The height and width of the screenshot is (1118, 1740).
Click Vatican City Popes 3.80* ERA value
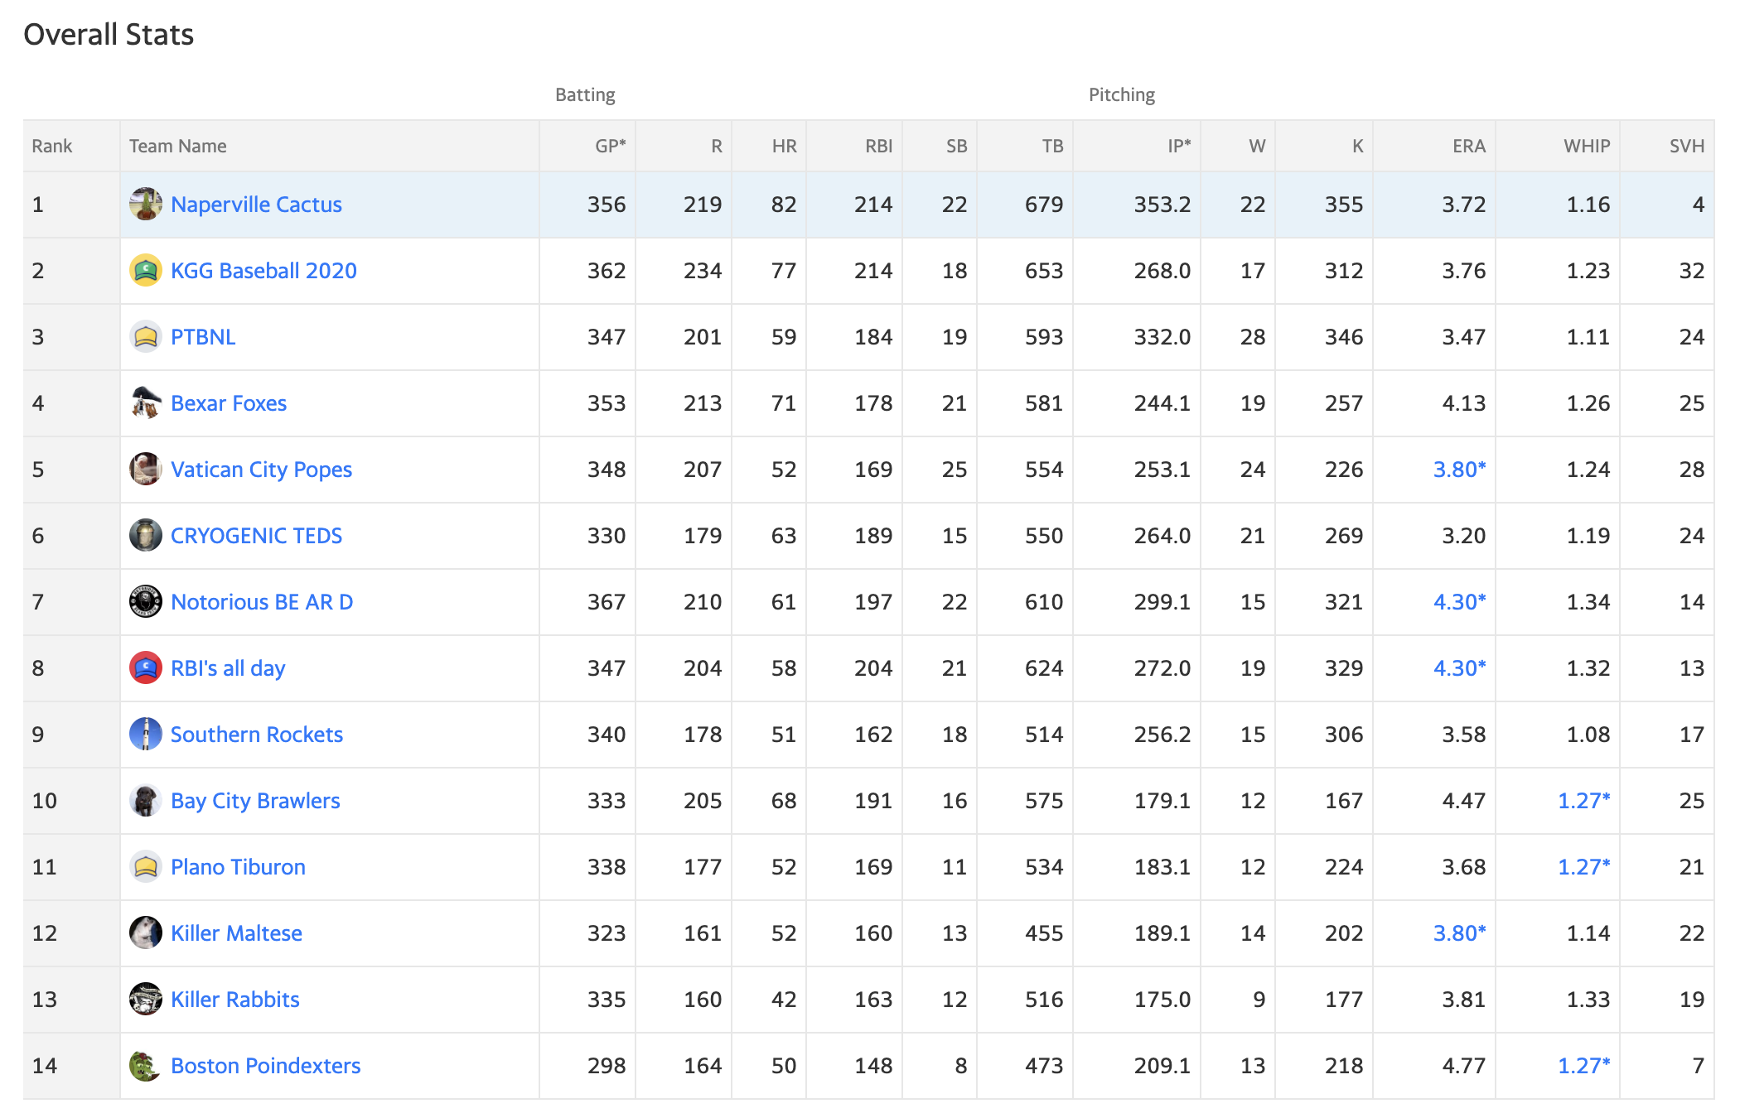pos(1459,470)
